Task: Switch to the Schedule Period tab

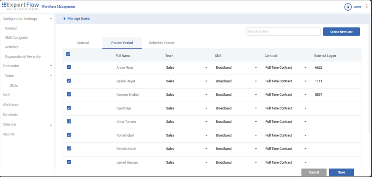Action: point(161,43)
